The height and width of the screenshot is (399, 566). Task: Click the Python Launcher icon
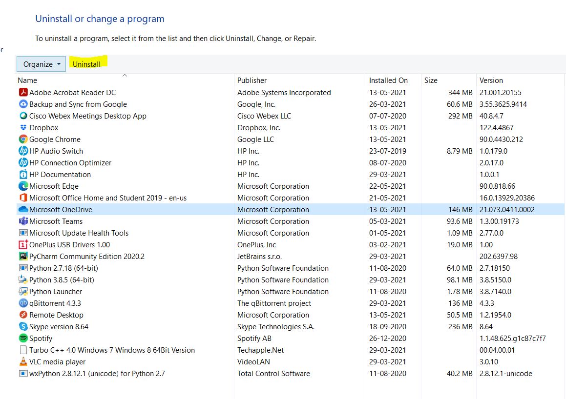[x=23, y=292]
